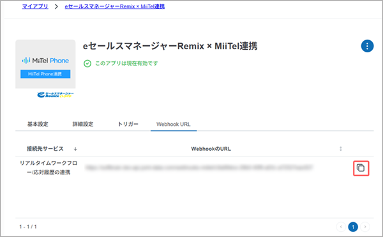Image resolution: width=383 pixels, height=237 pixels.
Task: Click the 接続先サービス column header
Action: pos(45,149)
